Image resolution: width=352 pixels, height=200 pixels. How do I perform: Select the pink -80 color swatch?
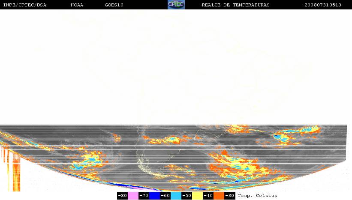(133, 196)
